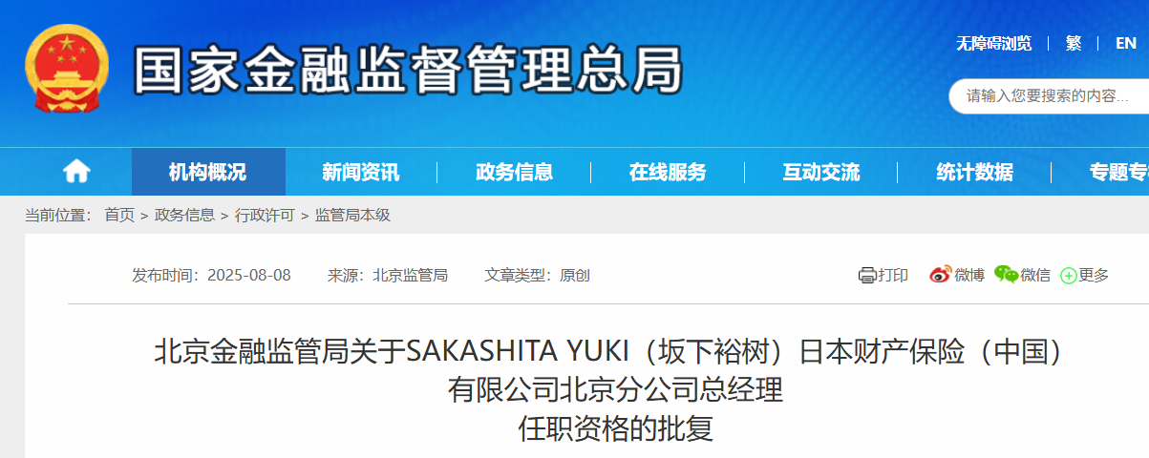1149x458 pixels.
Task: Switch to traditional Chinese with 繁
Action: (x=1074, y=43)
